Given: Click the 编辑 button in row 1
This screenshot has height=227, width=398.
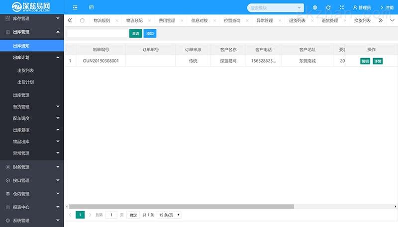Looking at the screenshot, I should [365, 61].
